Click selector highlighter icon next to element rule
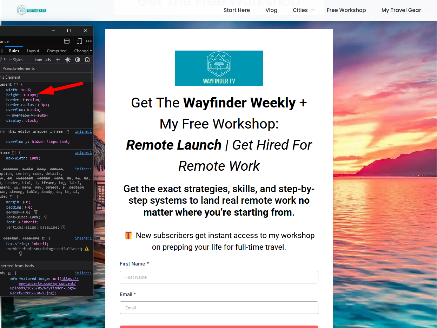This screenshot has height=328, width=437. [x=16, y=85]
